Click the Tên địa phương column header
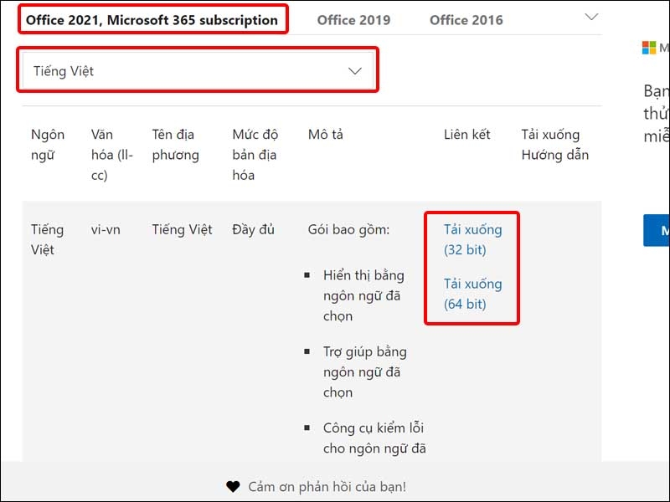Screen dimensions: 670x502 pyautogui.click(x=175, y=144)
